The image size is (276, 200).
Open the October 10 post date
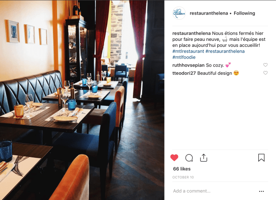(183, 177)
